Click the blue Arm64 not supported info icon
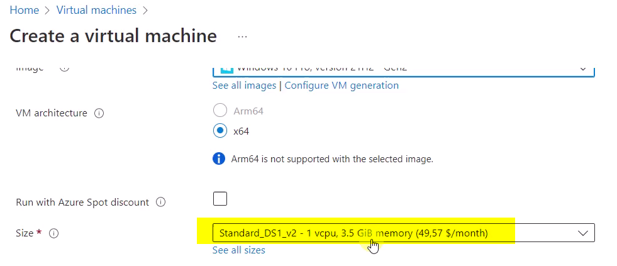Image resolution: width=617 pixels, height=266 pixels. pyautogui.click(x=219, y=159)
